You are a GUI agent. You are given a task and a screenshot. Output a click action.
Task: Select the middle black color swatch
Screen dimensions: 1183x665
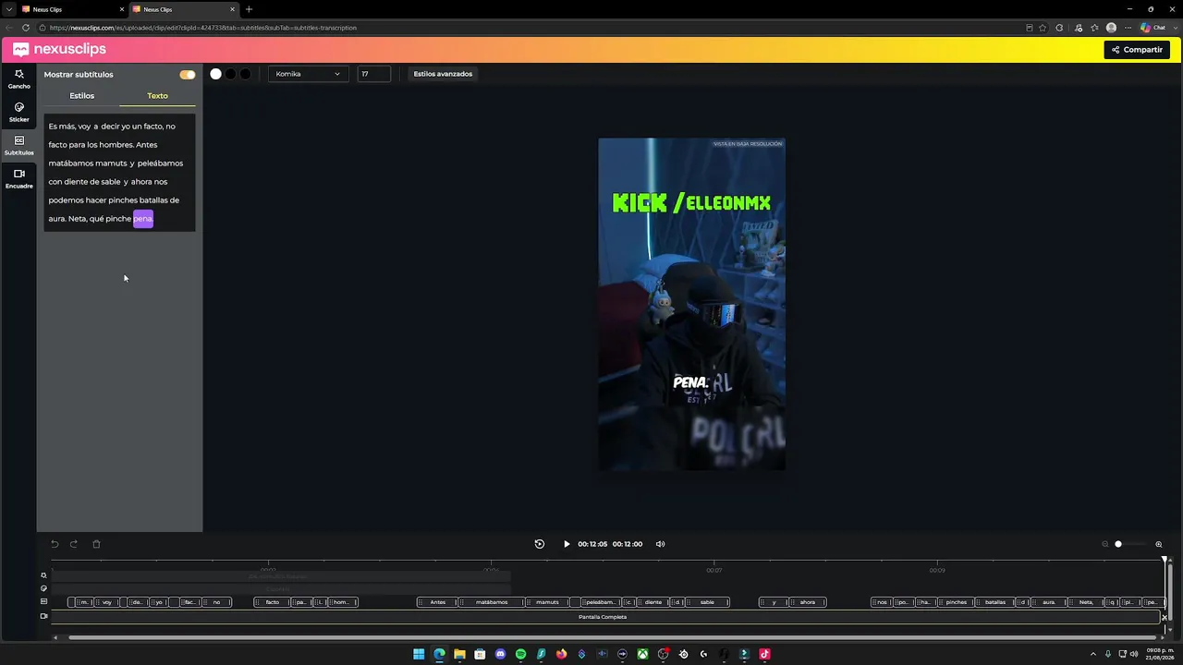(230, 74)
